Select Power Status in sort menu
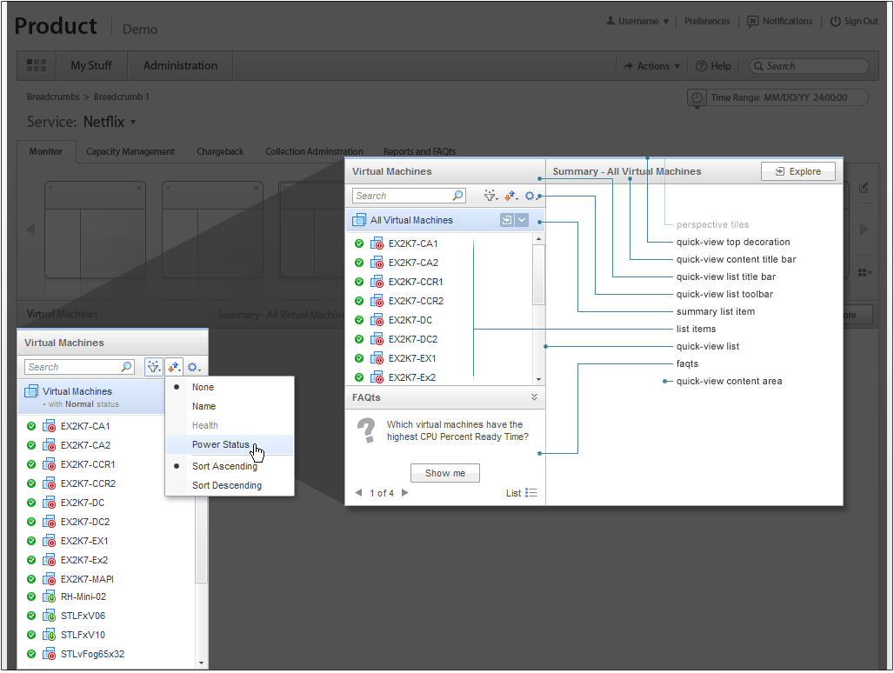The width and height of the screenshot is (894, 673). tap(221, 444)
